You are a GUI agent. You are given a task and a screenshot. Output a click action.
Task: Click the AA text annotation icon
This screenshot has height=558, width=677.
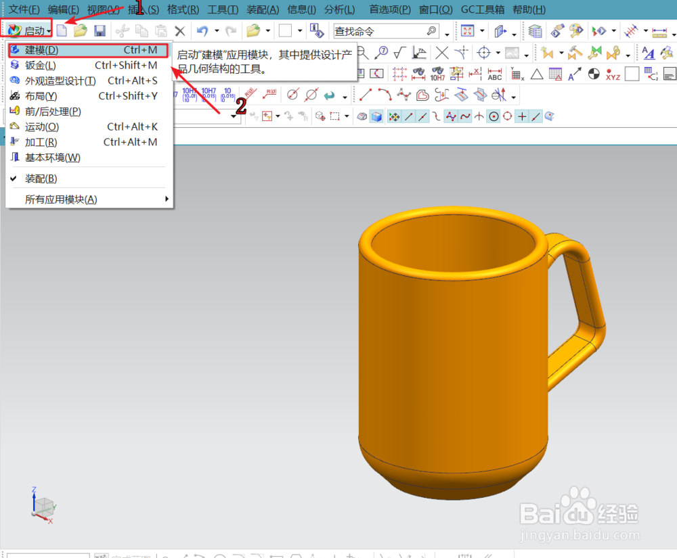[x=648, y=53]
